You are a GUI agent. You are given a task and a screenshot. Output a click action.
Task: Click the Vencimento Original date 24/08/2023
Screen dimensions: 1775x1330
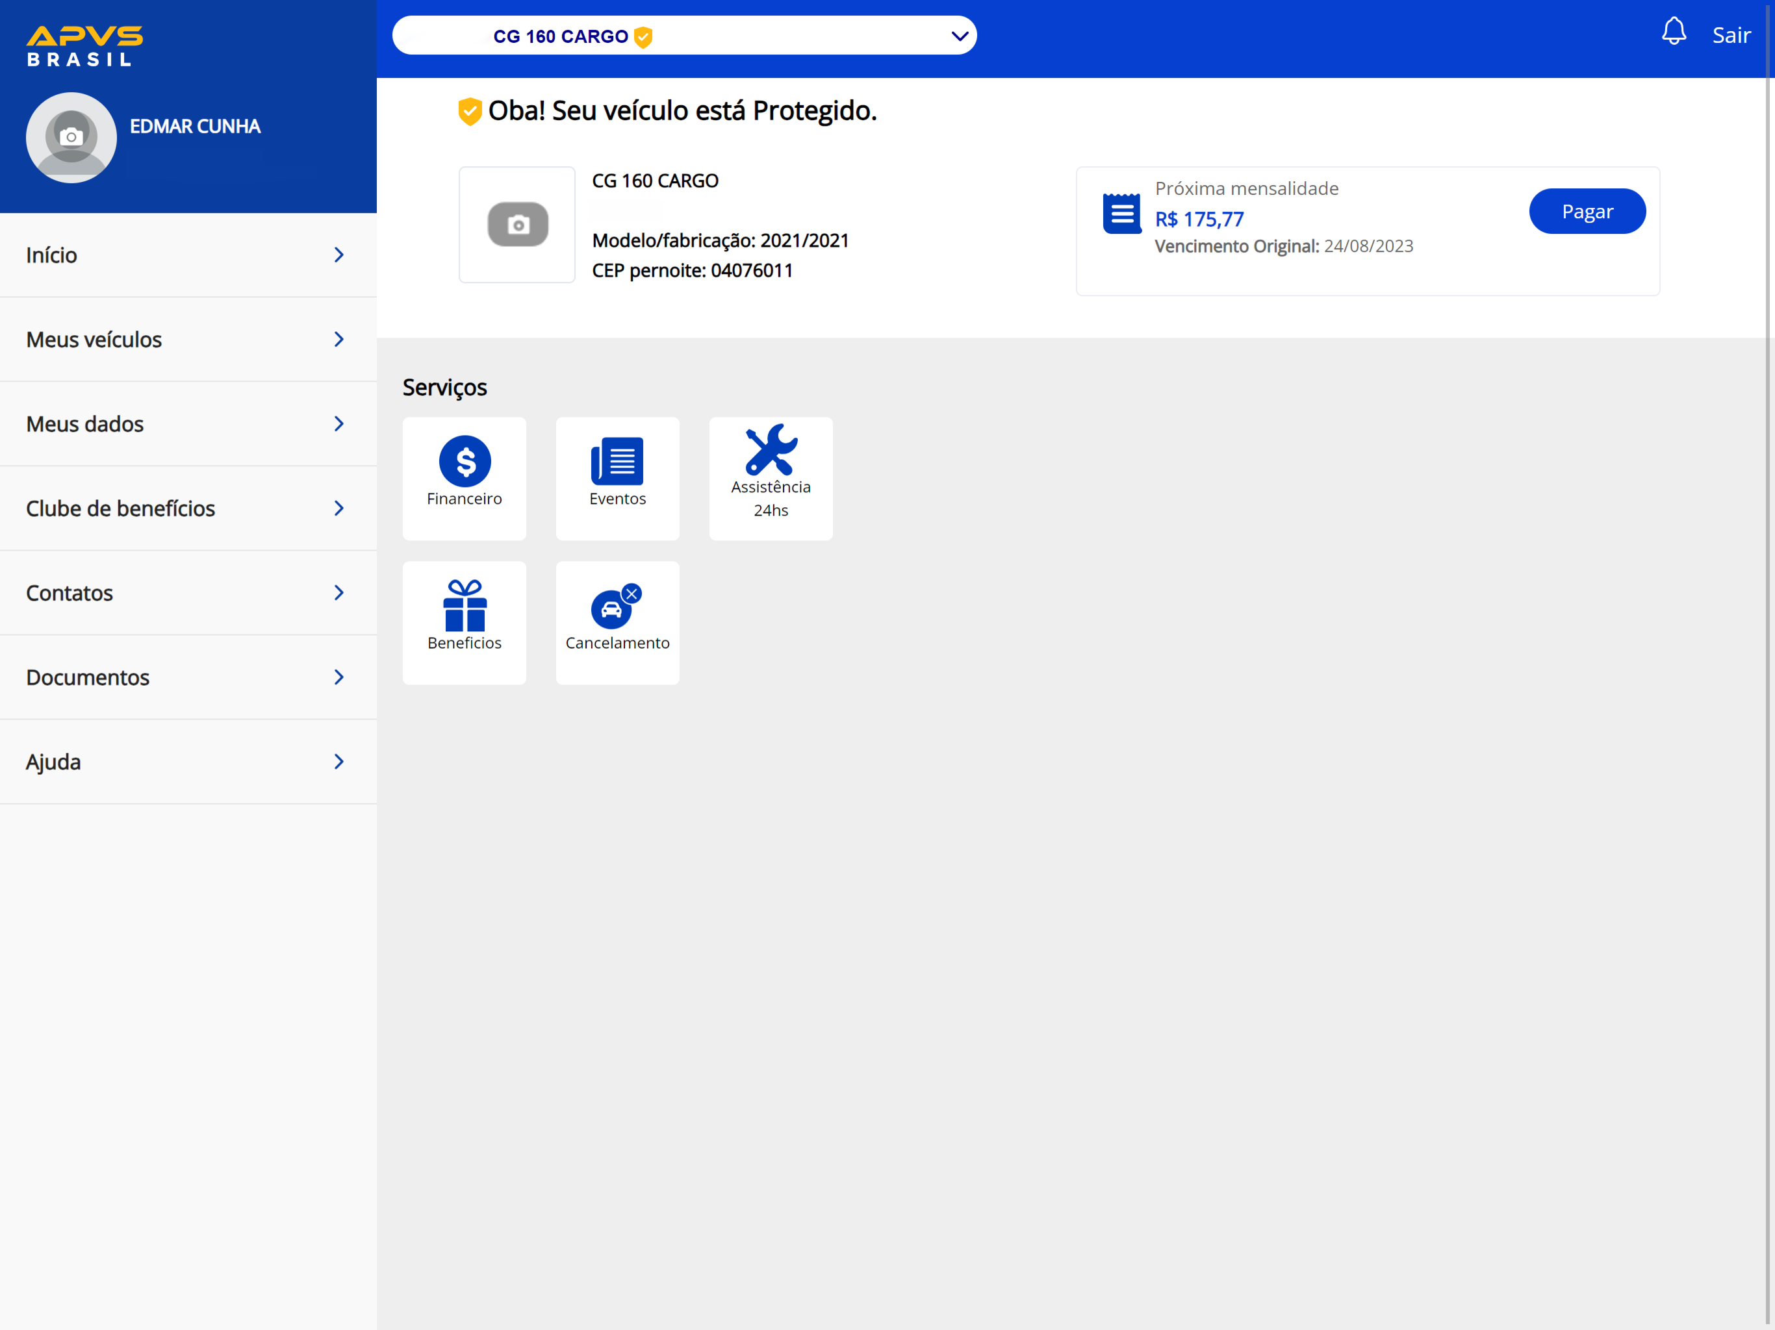[x=1368, y=246]
